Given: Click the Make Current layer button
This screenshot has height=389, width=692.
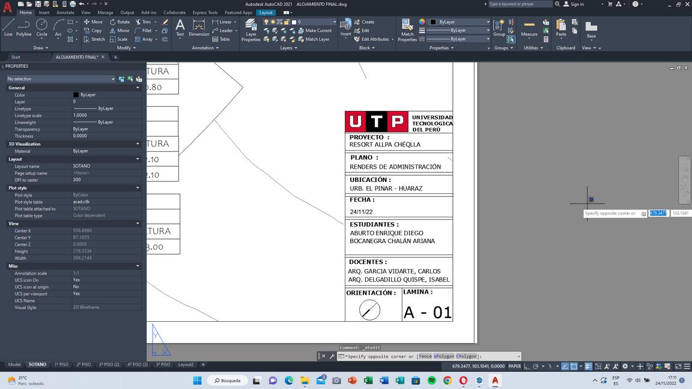Looking at the screenshot, I should pyautogui.click(x=314, y=31).
